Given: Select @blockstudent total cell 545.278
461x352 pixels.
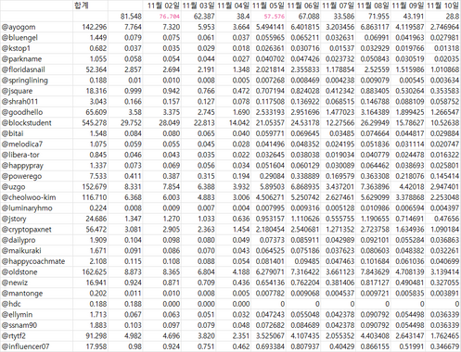Looking at the screenshot, I should point(95,123).
